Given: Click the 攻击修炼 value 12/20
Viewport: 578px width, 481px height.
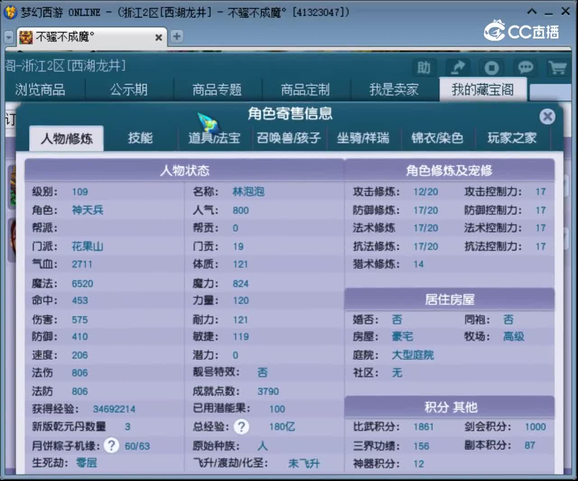Looking at the screenshot, I should [425, 192].
